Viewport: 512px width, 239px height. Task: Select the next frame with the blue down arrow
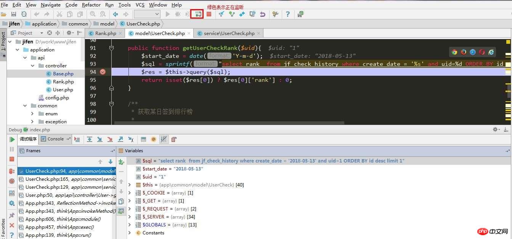[111, 162]
